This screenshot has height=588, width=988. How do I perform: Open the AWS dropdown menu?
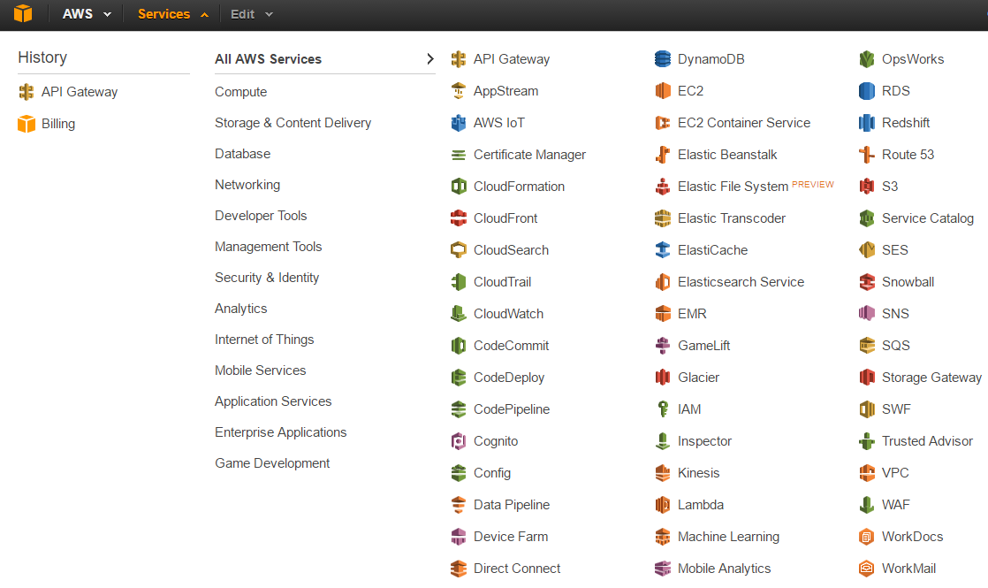(x=87, y=14)
